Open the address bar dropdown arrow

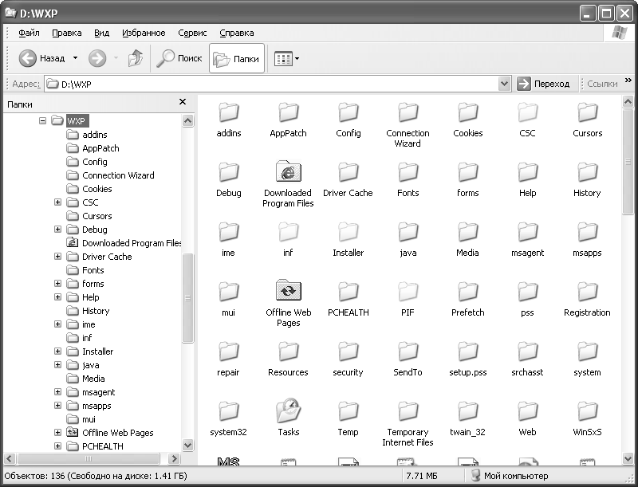[x=504, y=84]
